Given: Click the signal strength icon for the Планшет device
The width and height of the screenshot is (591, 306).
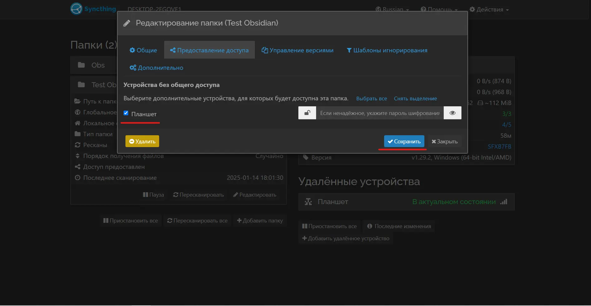Looking at the screenshot, I should click(x=504, y=202).
